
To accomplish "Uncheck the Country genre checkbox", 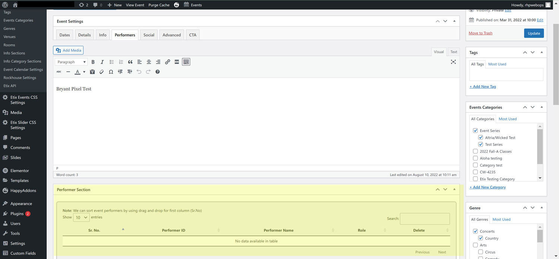I will pyautogui.click(x=480, y=239).
